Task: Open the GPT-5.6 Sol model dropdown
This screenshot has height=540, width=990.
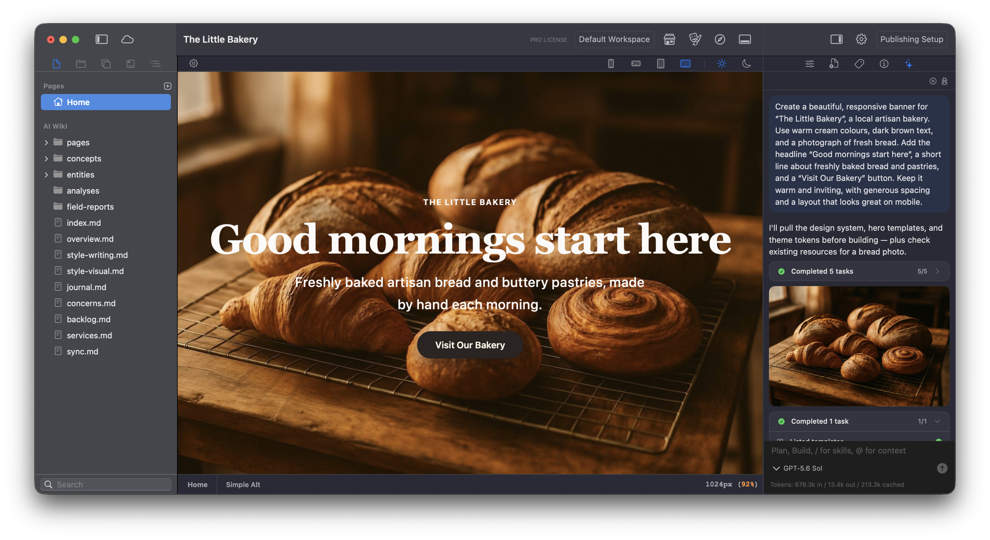Action: point(797,468)
